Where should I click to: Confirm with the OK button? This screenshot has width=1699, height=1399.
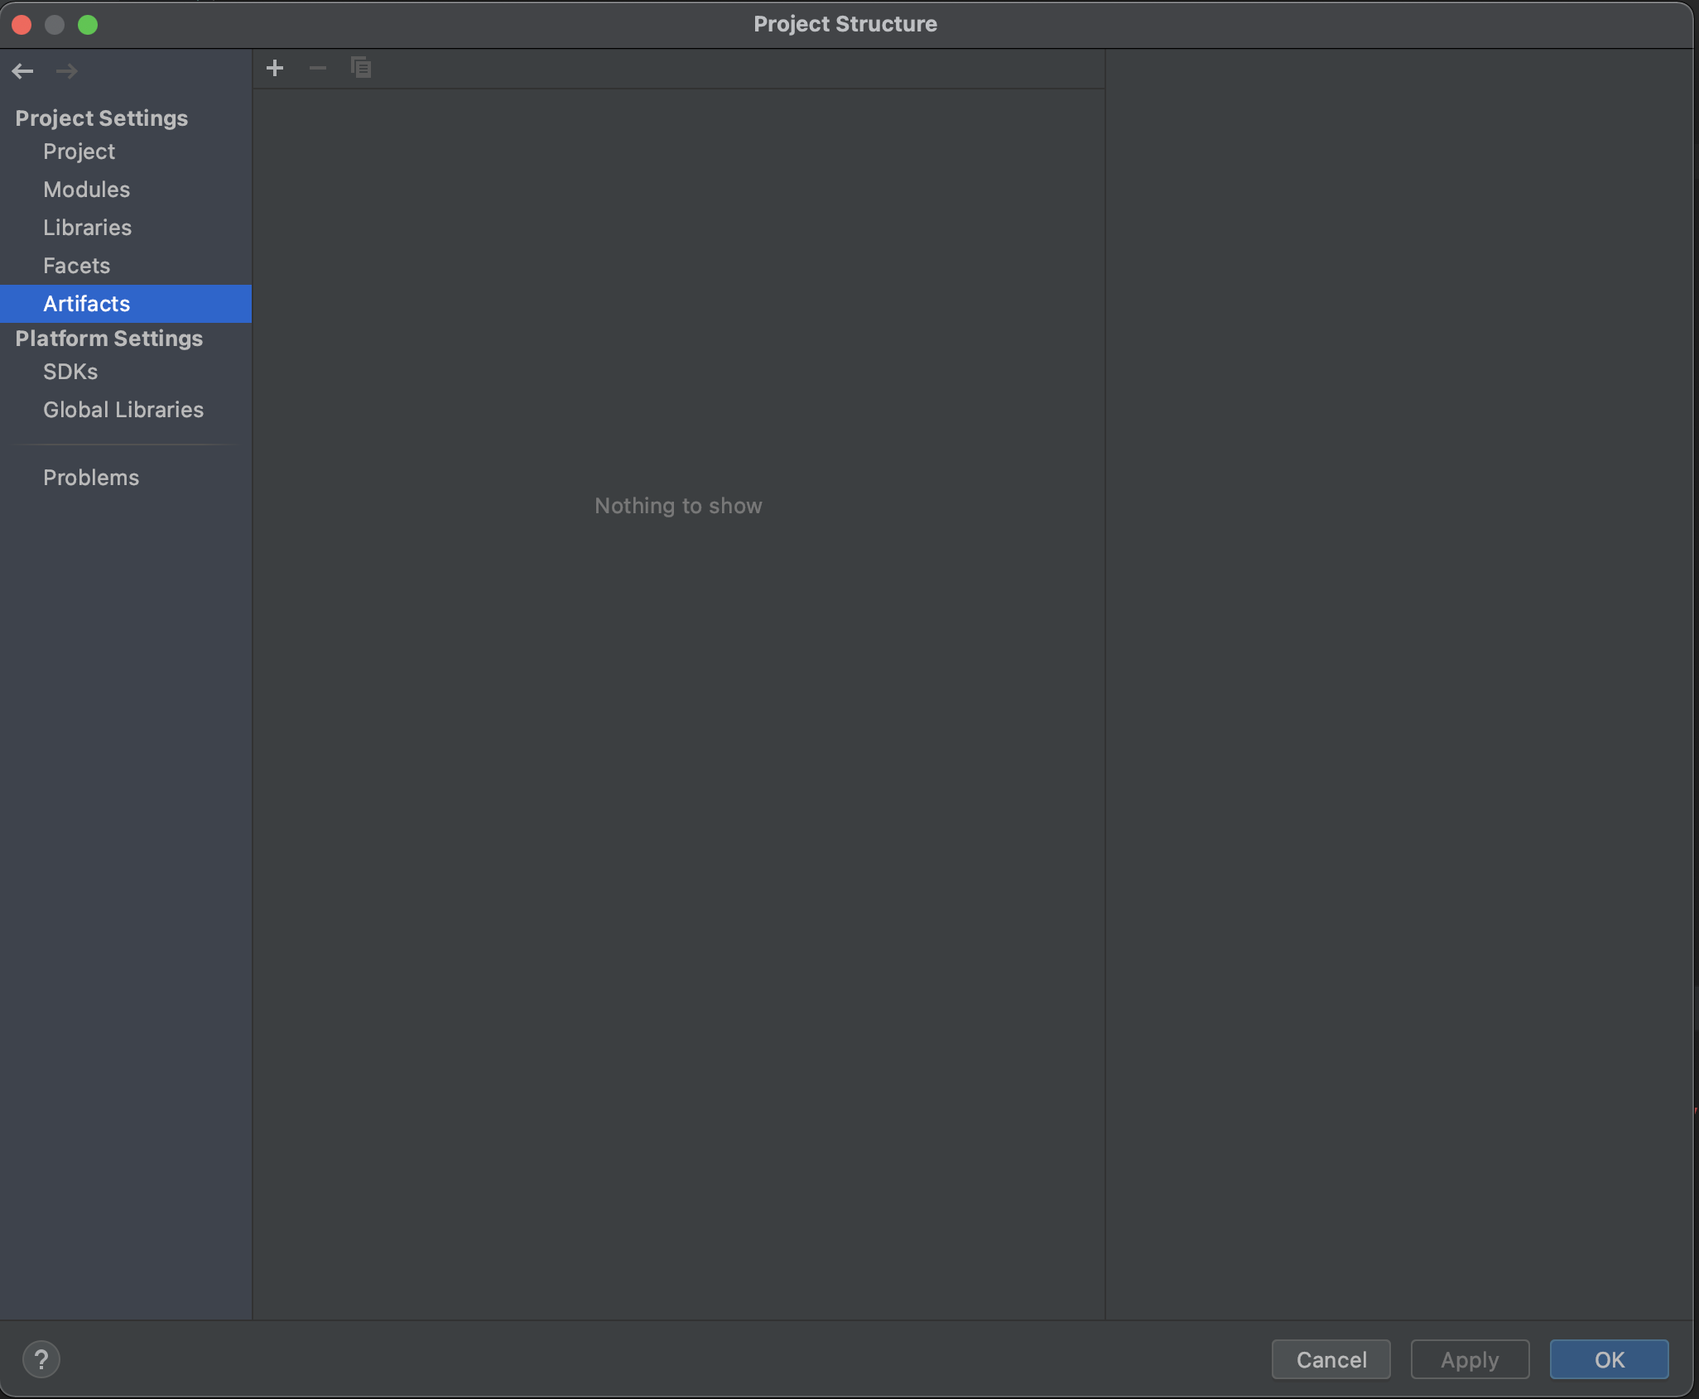click(1608, 1359)
